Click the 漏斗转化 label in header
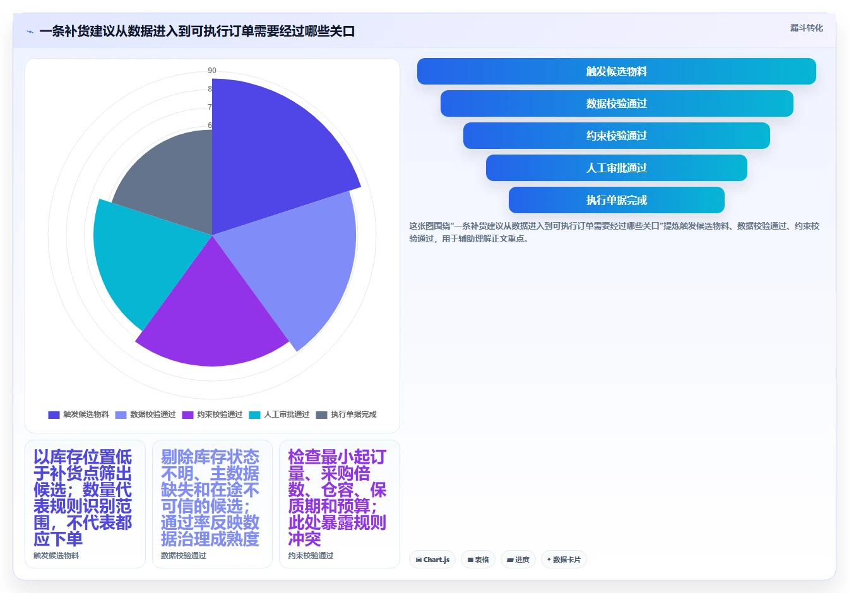Screen dimensions: 849x593 (807, 28)
